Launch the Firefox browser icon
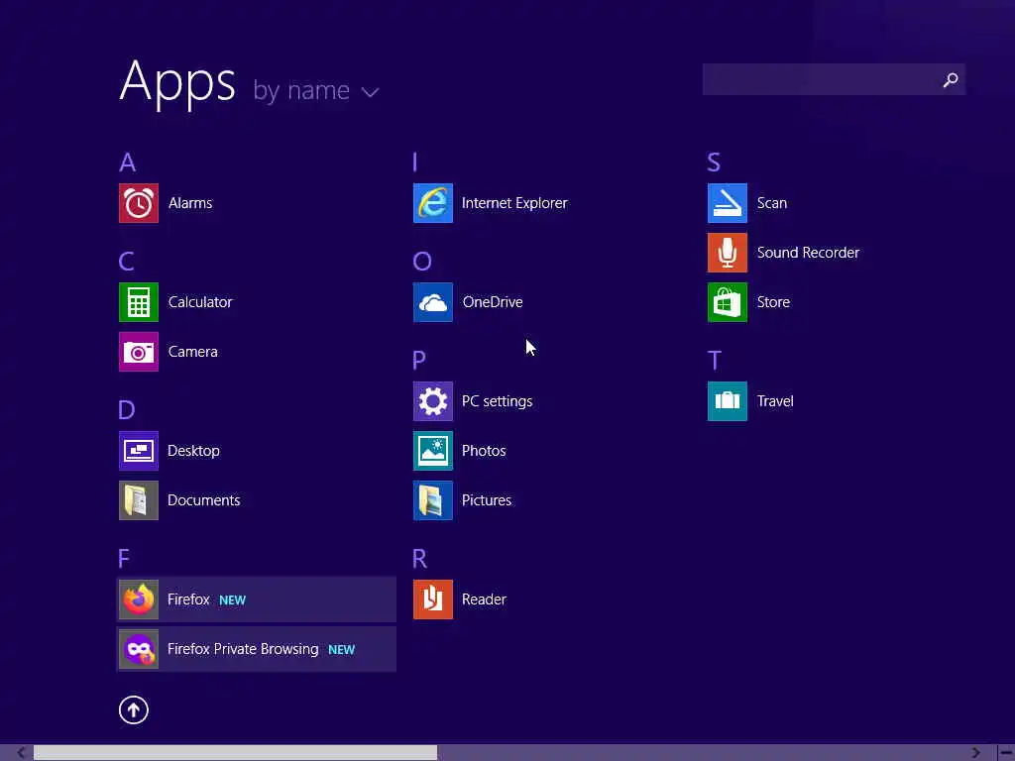 [x=139, y=599]
